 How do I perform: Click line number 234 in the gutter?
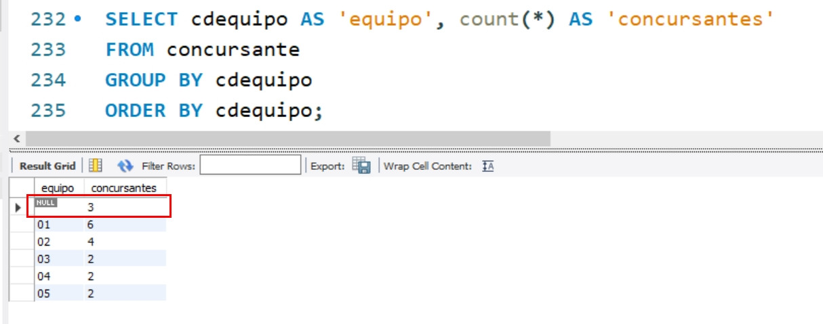click(47, 80)
